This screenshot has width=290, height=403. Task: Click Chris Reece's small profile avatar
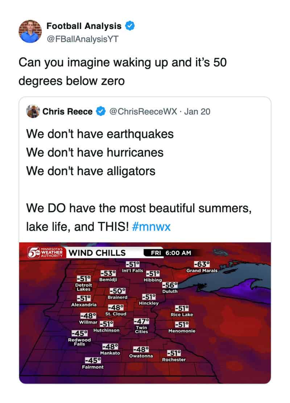(33, 111)
